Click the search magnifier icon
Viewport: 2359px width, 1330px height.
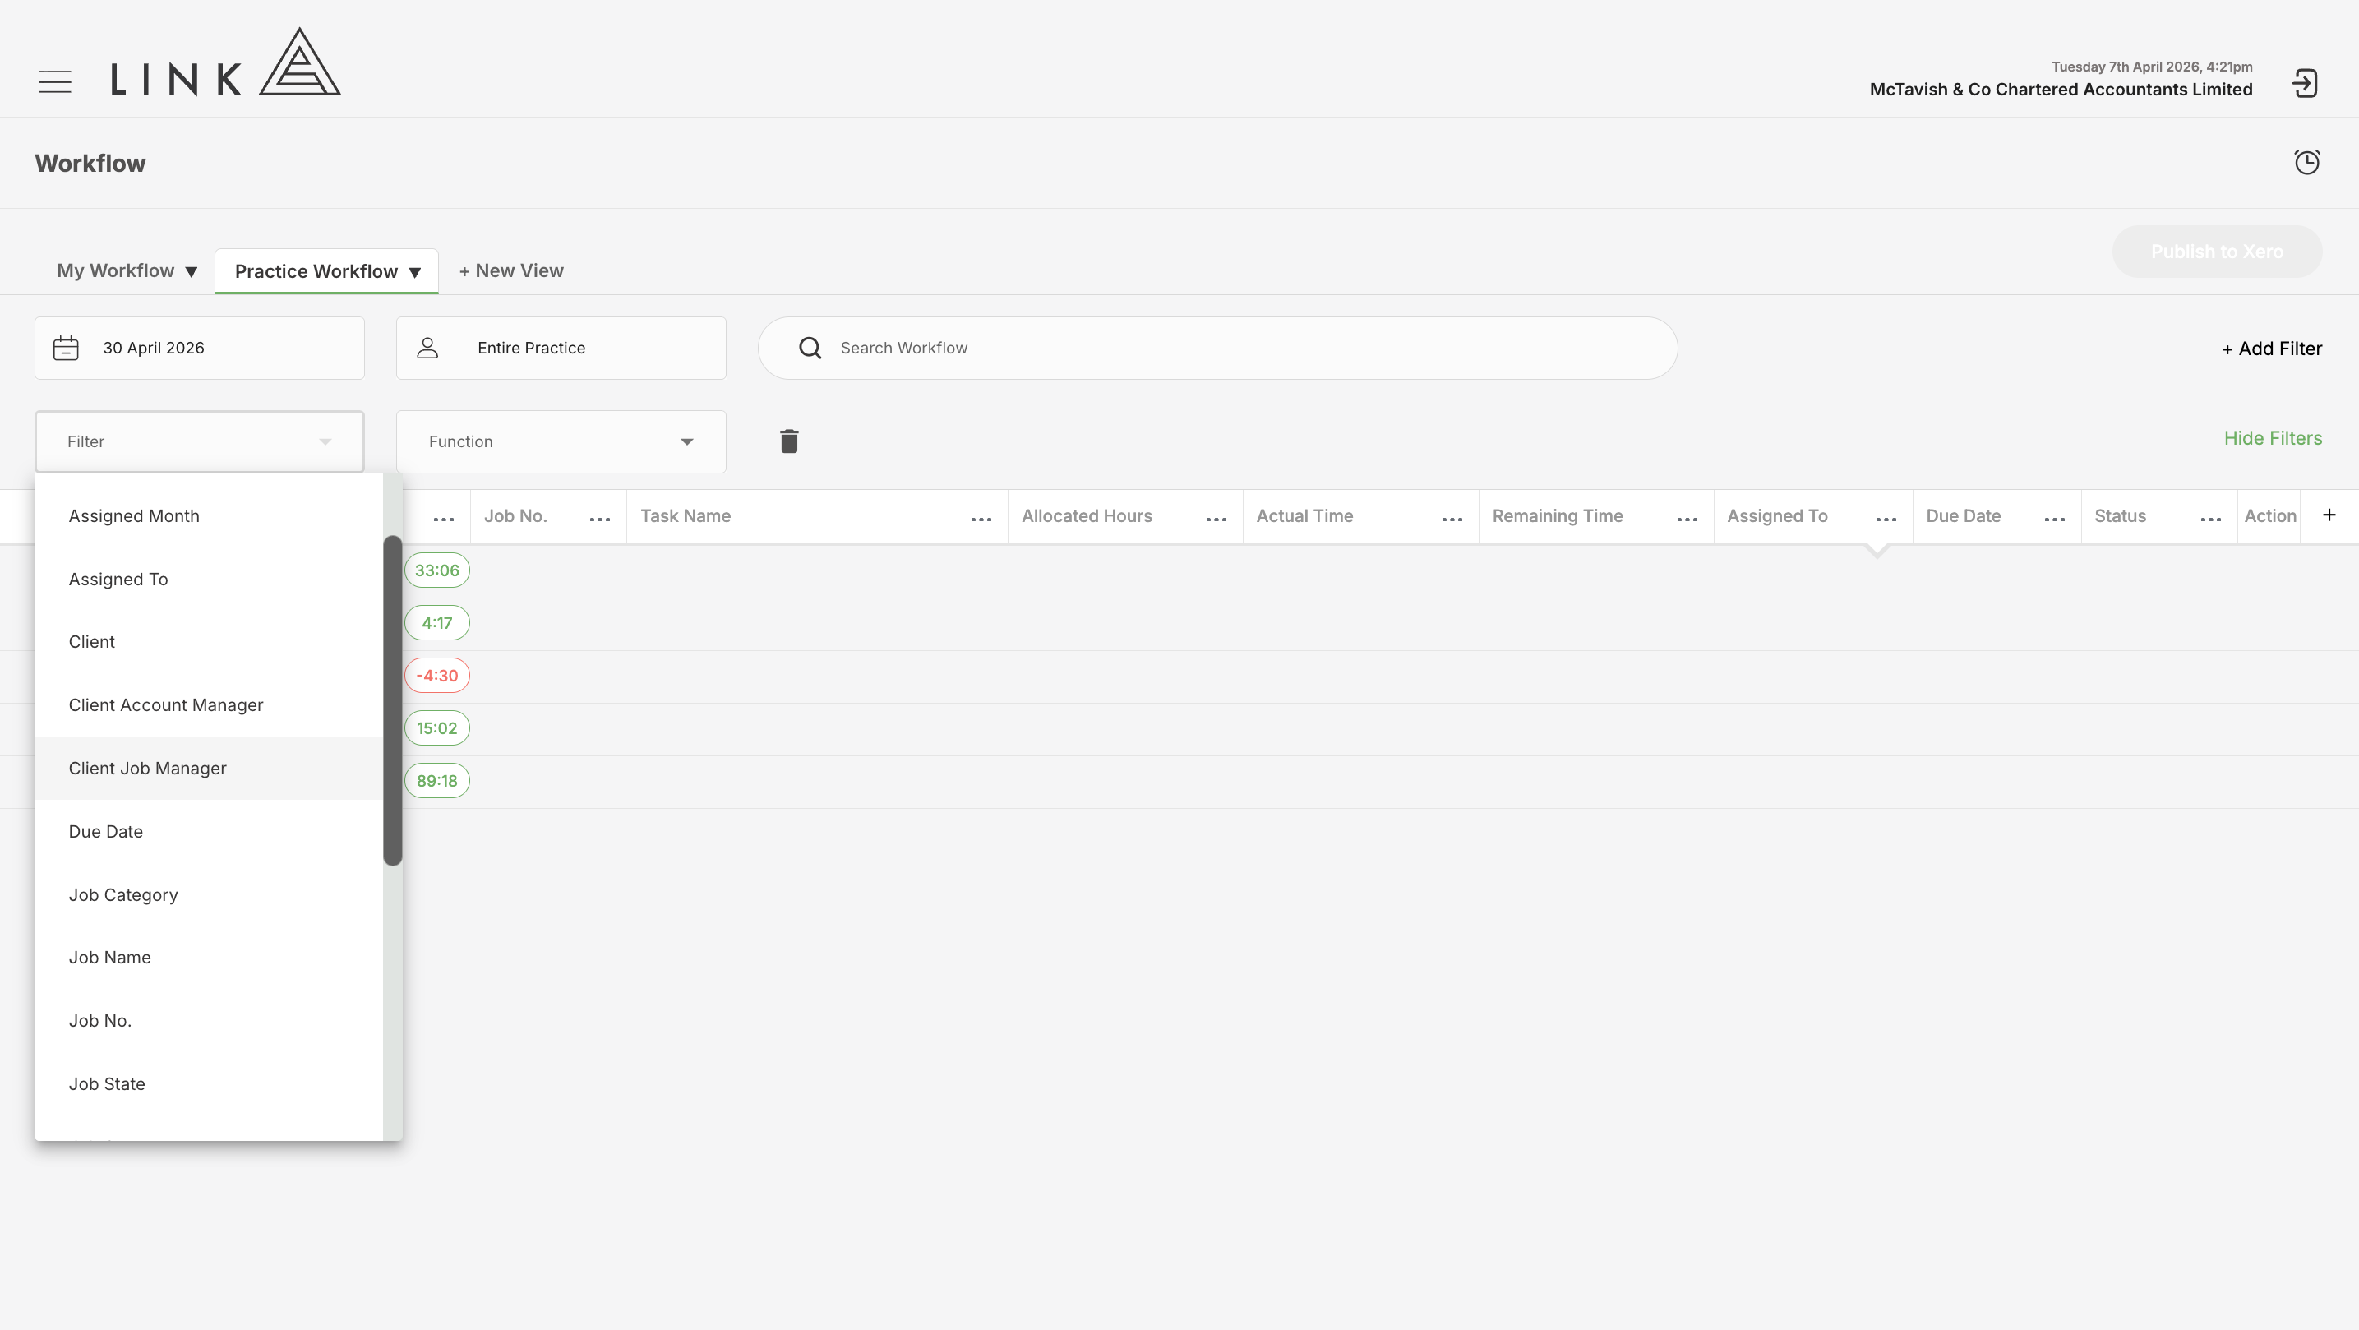coord(810,348)
